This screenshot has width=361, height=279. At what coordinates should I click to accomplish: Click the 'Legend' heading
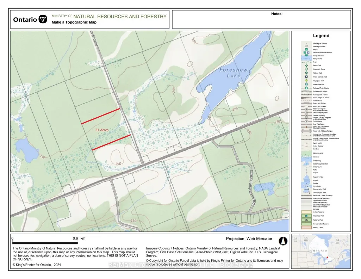point(321,36)
